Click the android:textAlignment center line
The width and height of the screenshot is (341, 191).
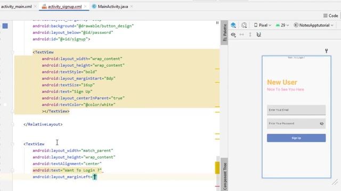click(x=67, y=164)
